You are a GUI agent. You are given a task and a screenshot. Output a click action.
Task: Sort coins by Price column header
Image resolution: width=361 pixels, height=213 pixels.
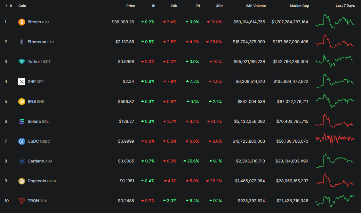[130, 6]
